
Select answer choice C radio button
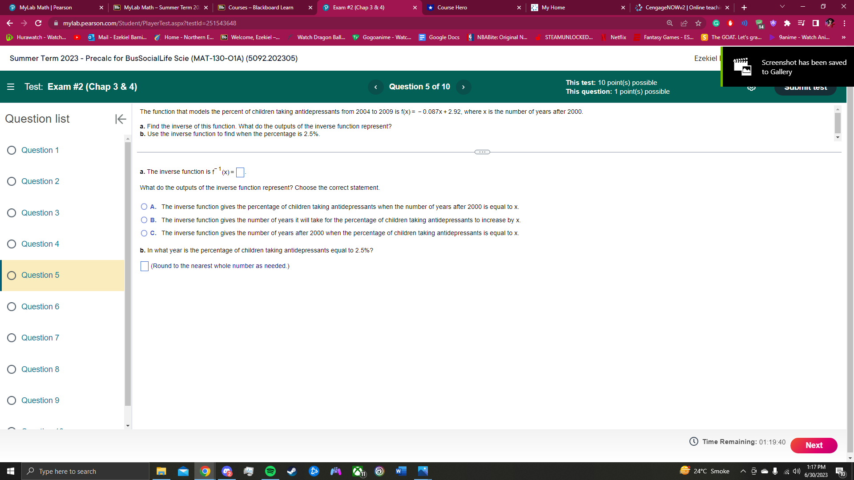click(144, 233)
